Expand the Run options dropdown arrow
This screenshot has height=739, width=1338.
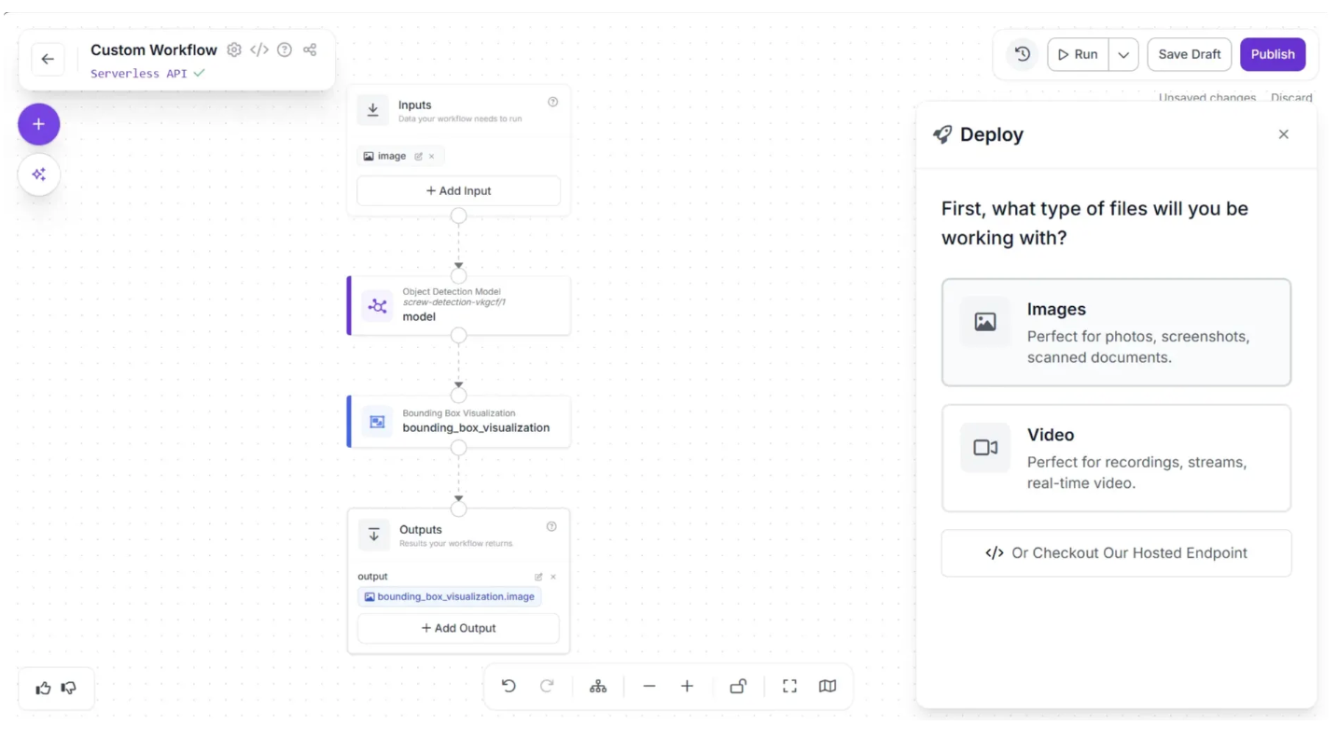pos(1123,55)
